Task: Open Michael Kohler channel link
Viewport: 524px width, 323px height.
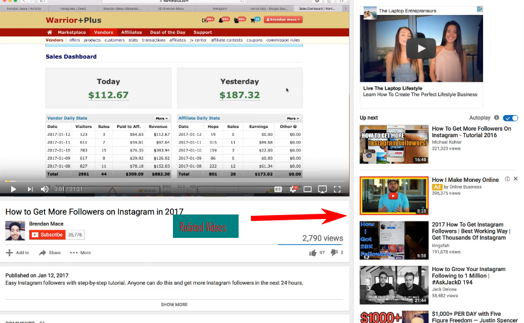Action: point(447,142)
